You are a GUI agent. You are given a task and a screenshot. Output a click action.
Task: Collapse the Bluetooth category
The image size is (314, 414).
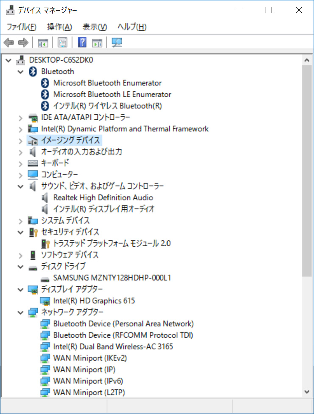(21, 72)
